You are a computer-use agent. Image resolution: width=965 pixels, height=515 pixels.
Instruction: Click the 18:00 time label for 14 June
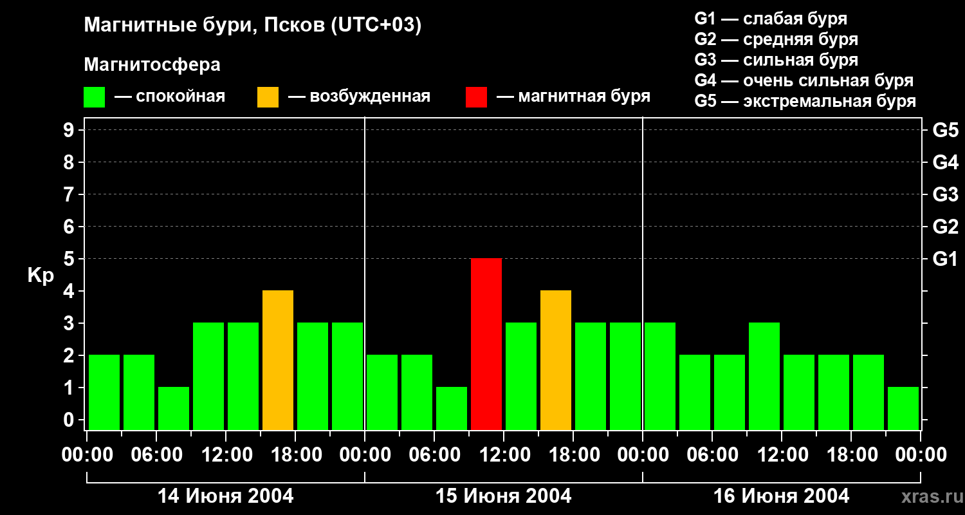coord(295,455)
